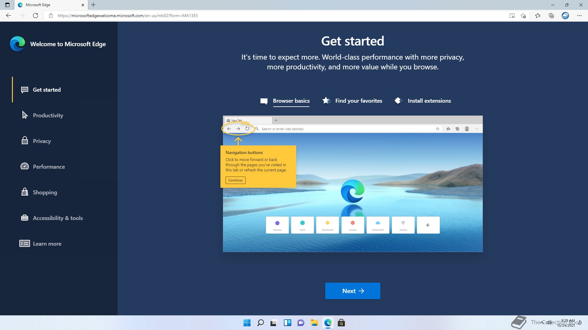Image resolution: width=588 pixels, height=330 pixels.
Task: View site information lock icon
Action: pyautogui.click(x=51, y=16)
